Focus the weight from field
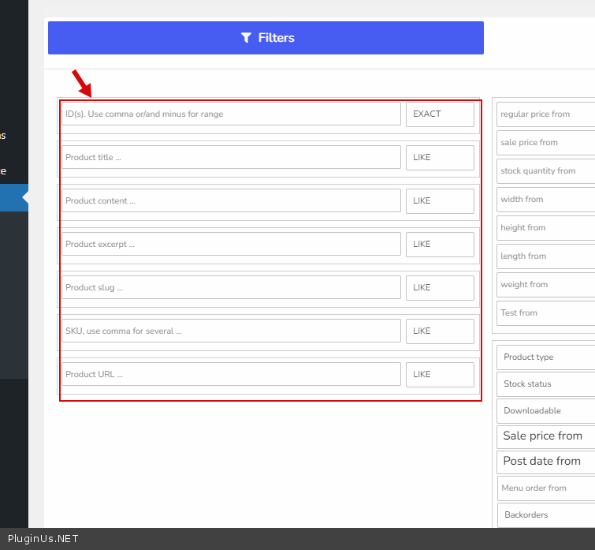 coord(546,284)
